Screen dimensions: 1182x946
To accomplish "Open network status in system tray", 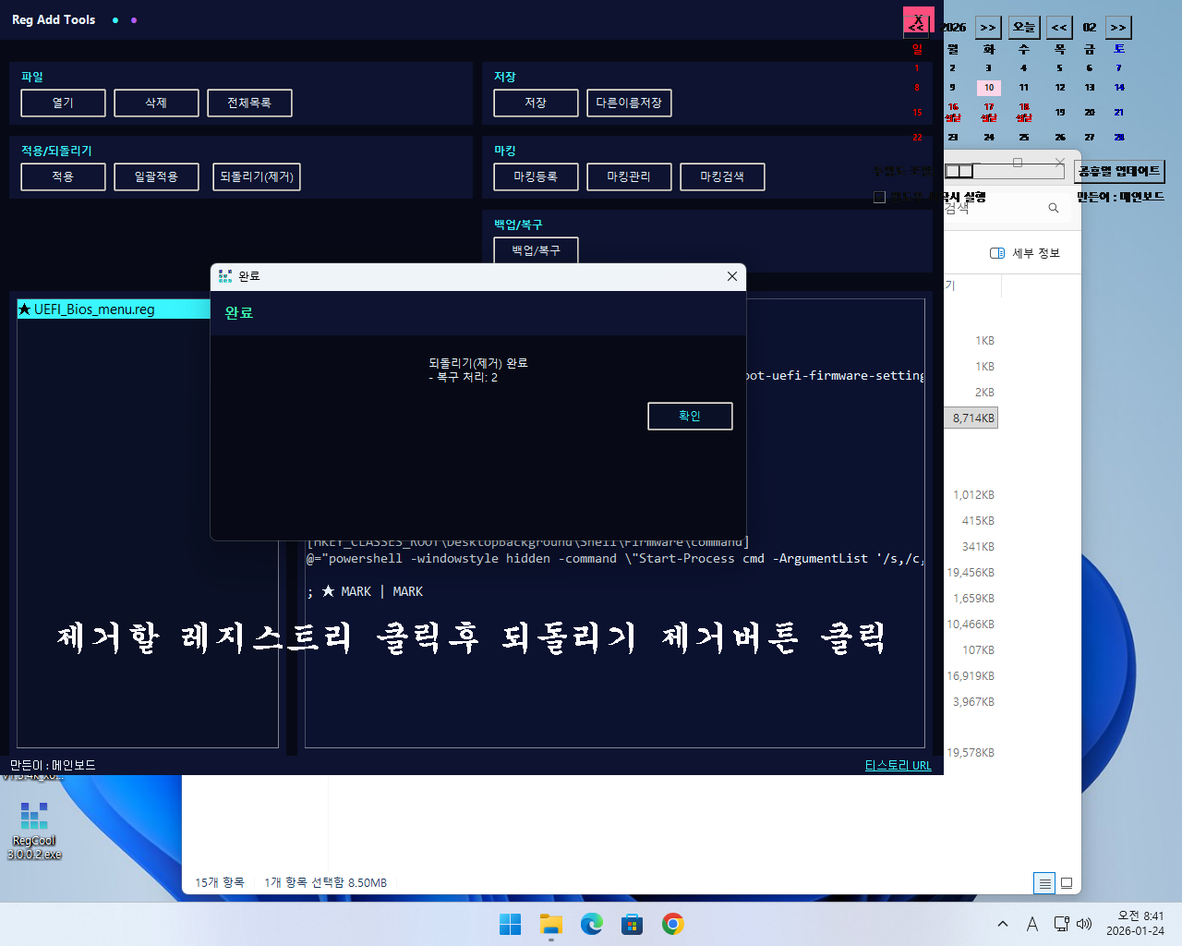I will [1062, 924].
